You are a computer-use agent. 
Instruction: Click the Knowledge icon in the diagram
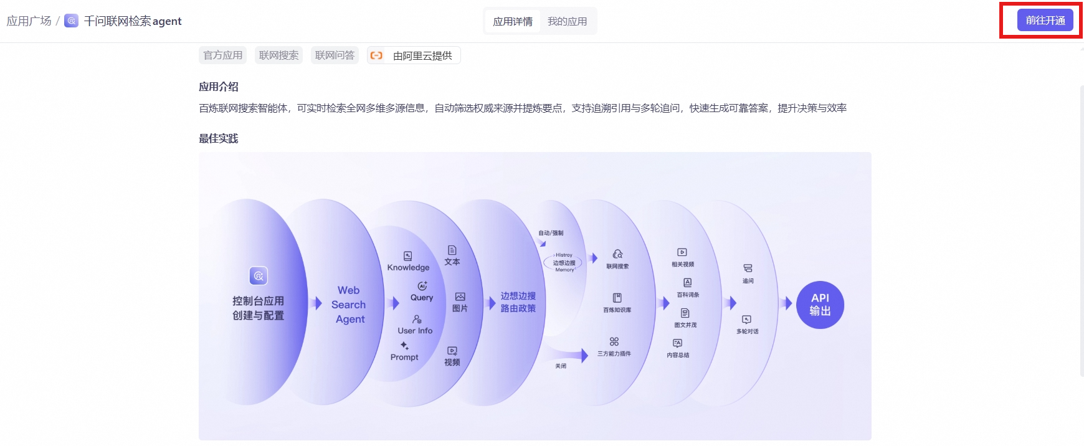click(407, 256)
